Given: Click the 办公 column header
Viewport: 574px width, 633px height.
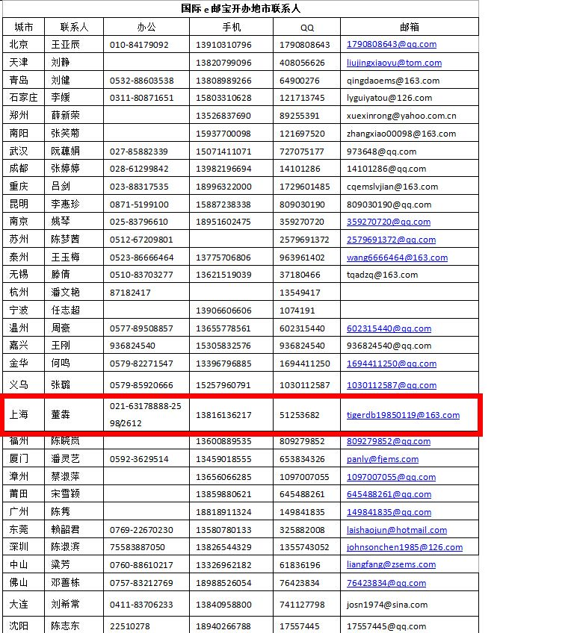Looking at the screenshot, I should tap(146, 27).
